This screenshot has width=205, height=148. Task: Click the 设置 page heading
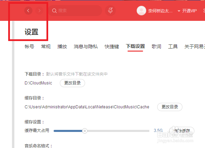[x=31, y=32]
